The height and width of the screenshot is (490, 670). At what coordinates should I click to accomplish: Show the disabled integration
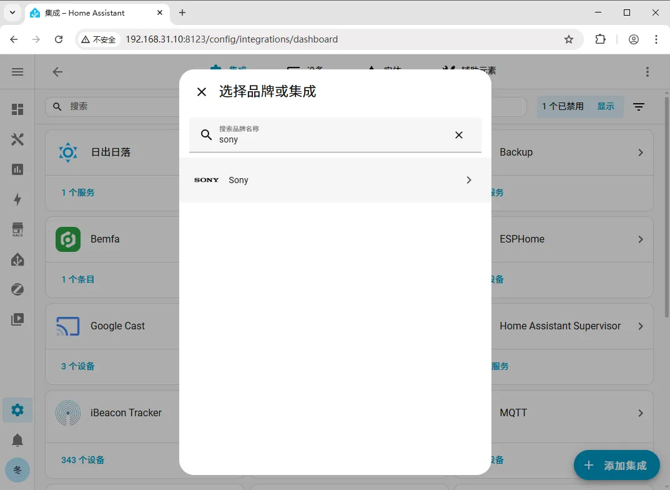click(606, 106)
